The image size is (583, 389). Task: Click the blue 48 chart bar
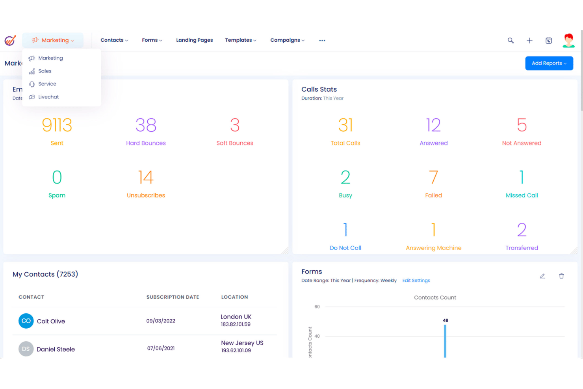pos(445,341)
